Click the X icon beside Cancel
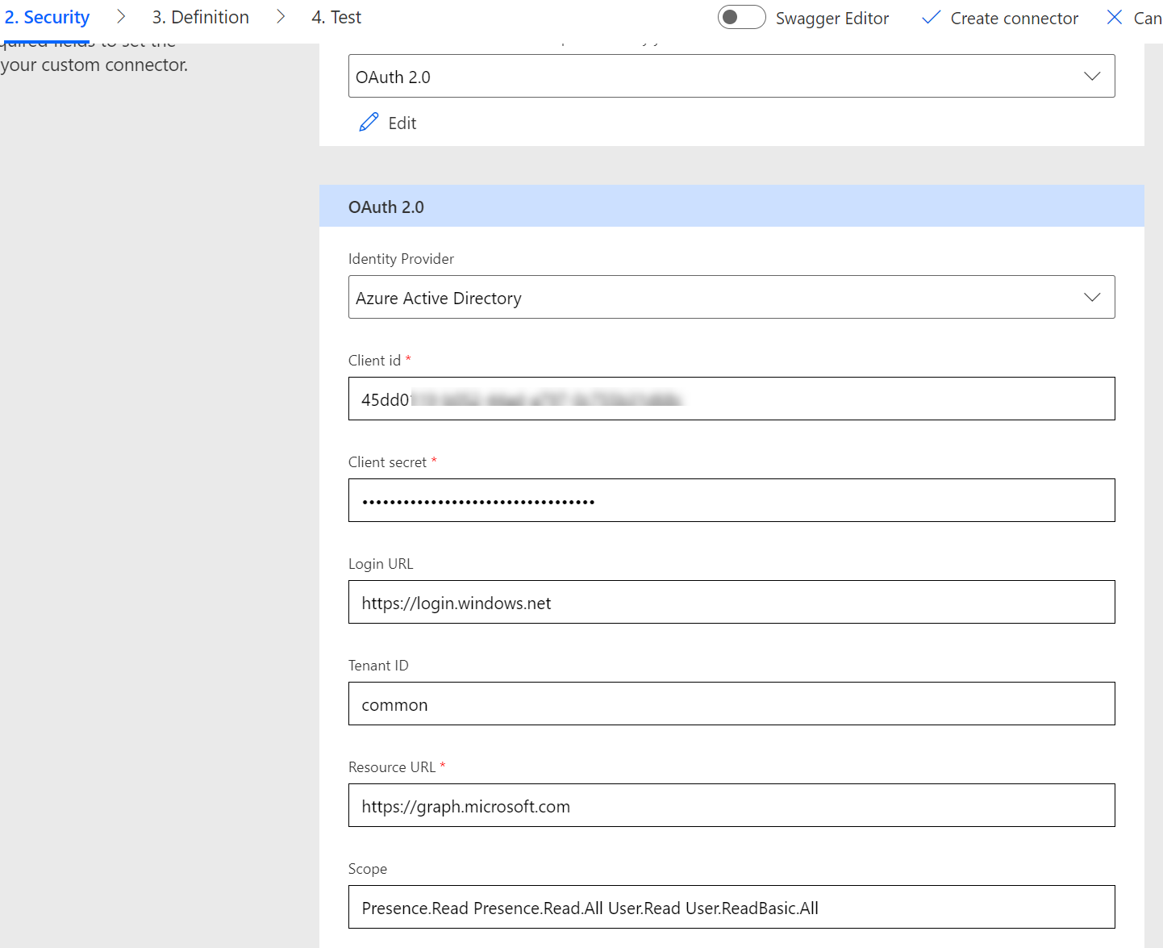 (1115, 17)
